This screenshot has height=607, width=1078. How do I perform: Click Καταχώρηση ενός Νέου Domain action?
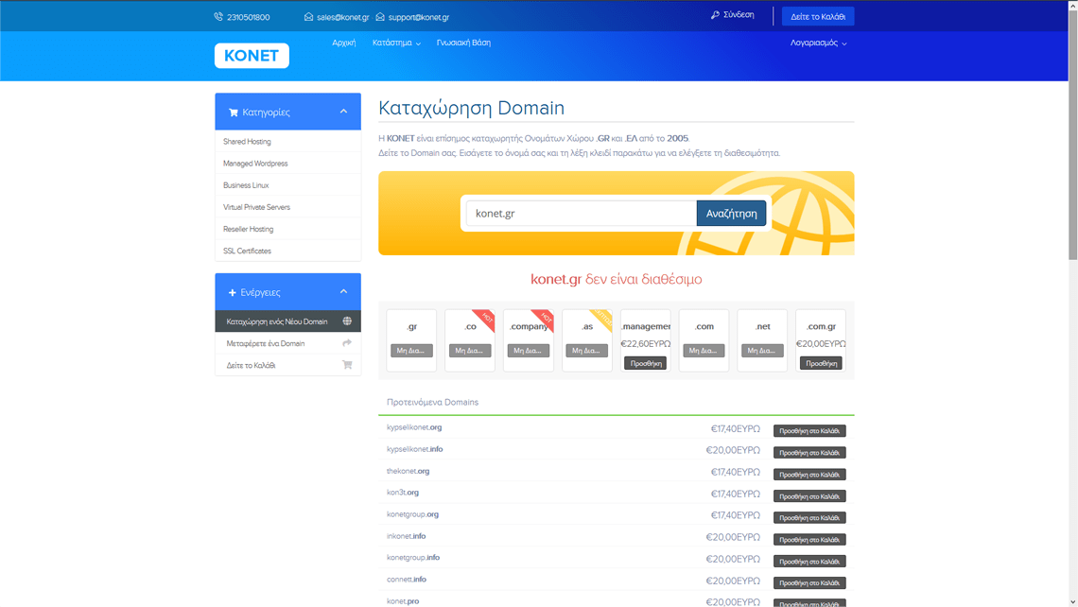click(288, 321)
